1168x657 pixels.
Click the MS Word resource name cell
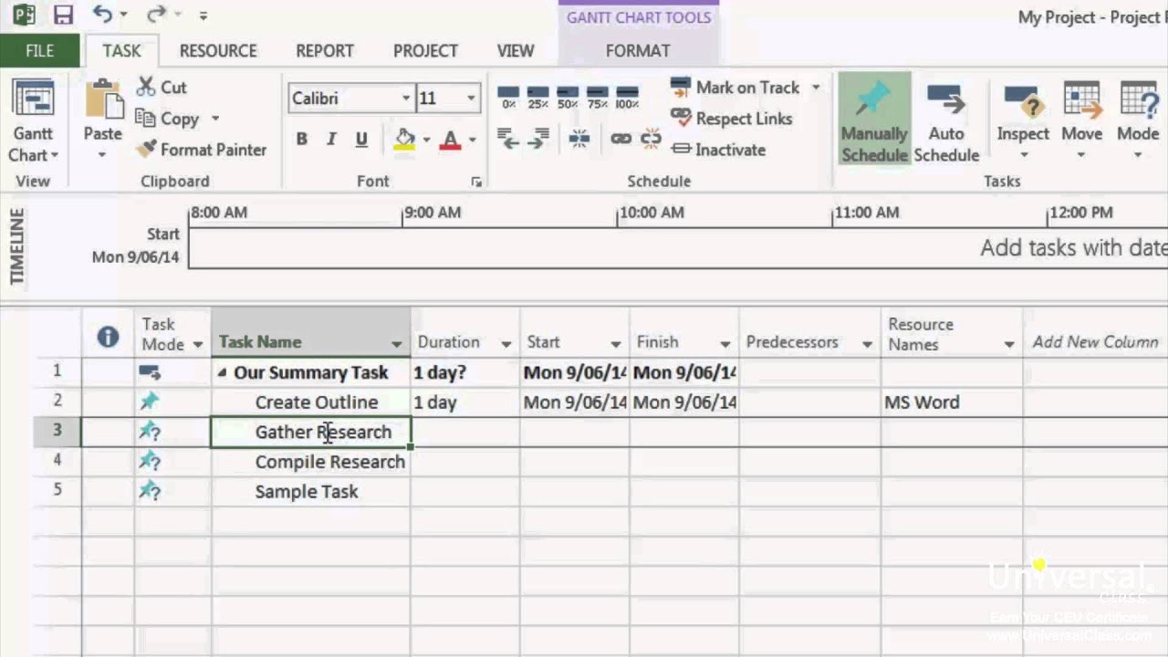(952, 402)
